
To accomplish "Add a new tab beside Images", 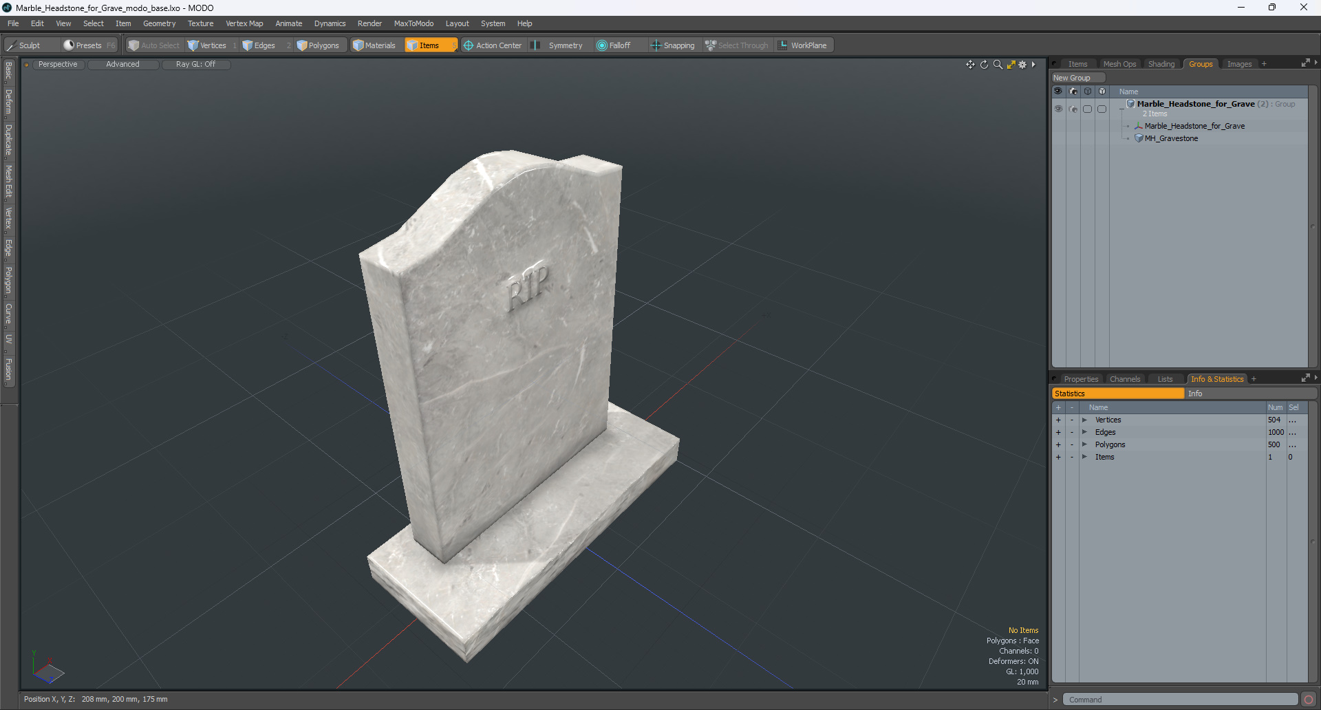I will coord(1264,64).
